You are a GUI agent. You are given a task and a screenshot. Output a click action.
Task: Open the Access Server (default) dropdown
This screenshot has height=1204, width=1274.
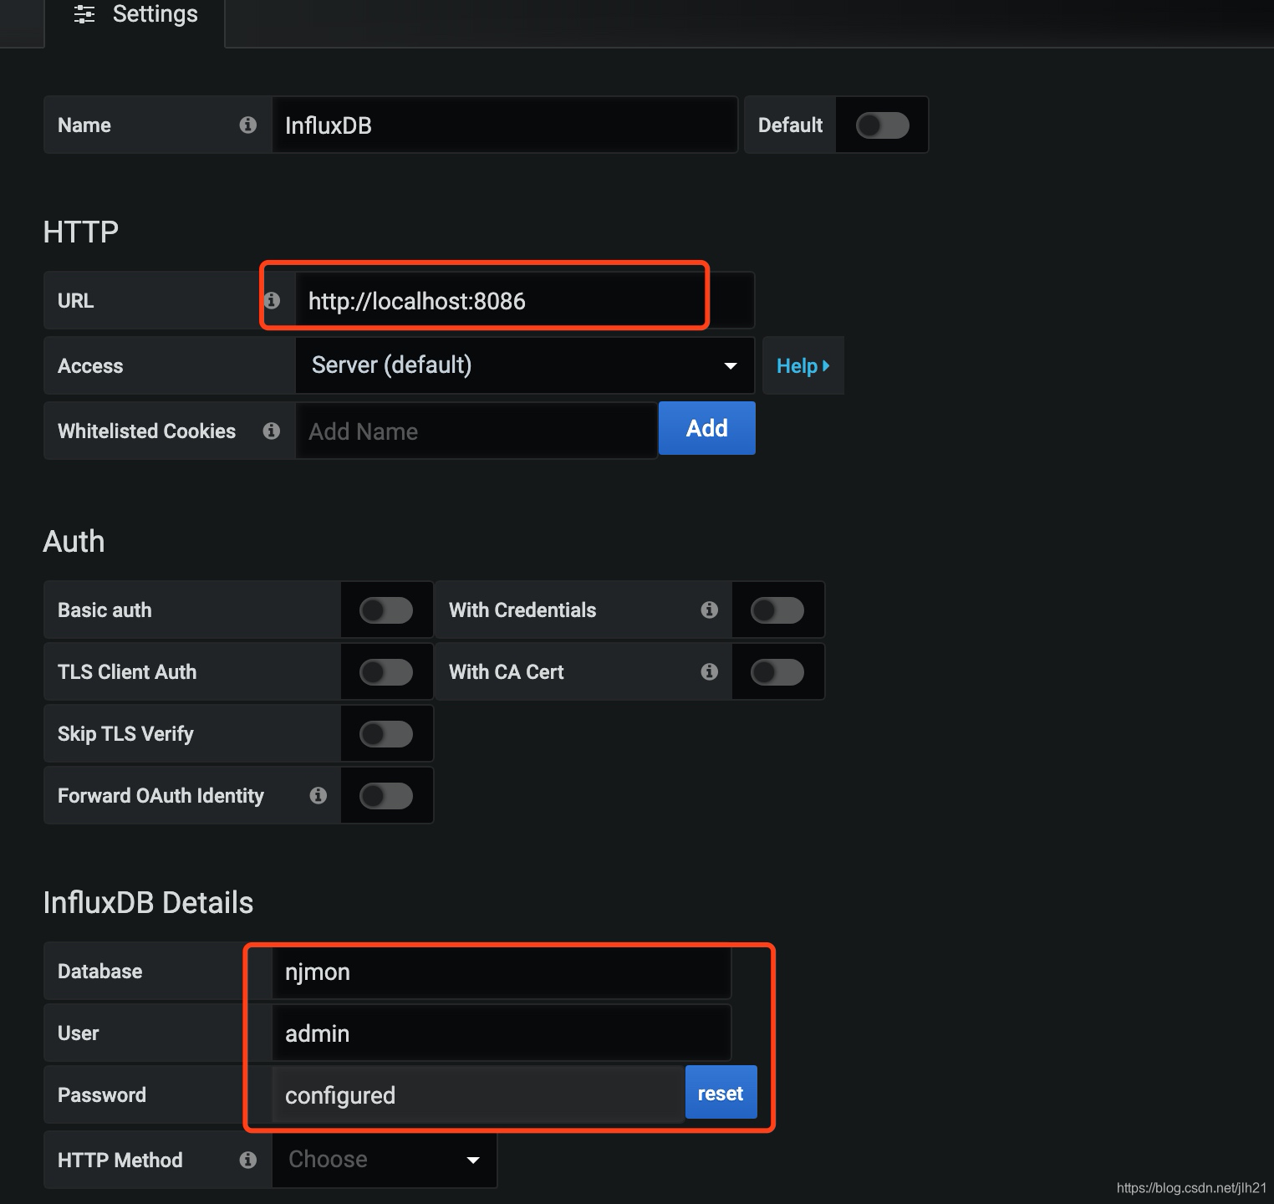click(x=525, y=365)
